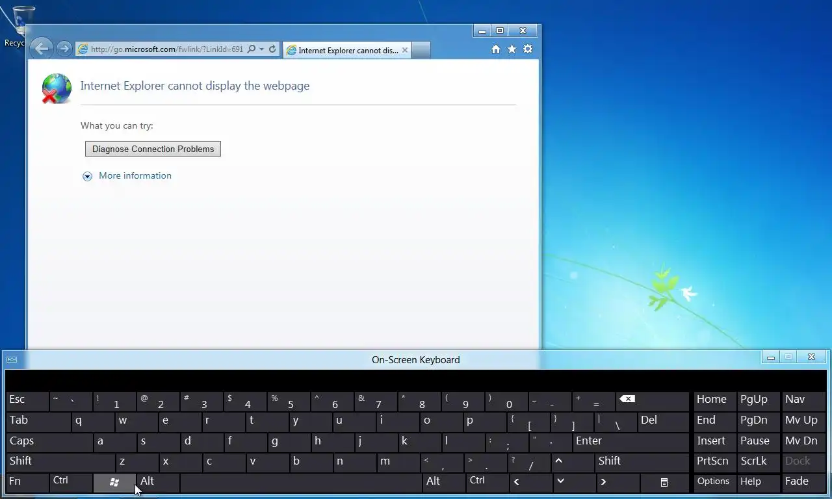Open Favorites star icon in Internet Explorer

coord(512,49)
